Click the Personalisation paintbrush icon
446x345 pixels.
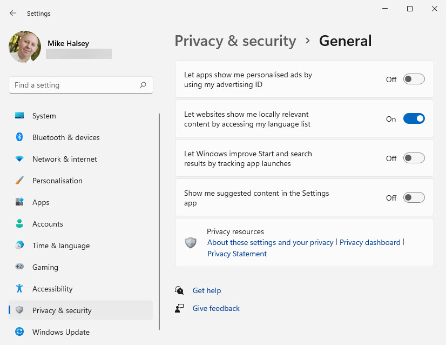coord(19,181)
